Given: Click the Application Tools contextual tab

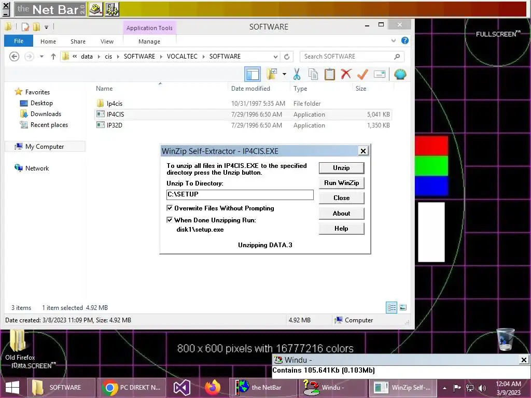Looking at the screenshot, I should (x=149, y=28).
